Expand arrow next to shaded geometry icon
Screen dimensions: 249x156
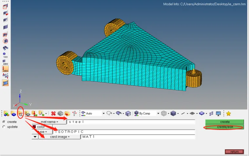123,113
